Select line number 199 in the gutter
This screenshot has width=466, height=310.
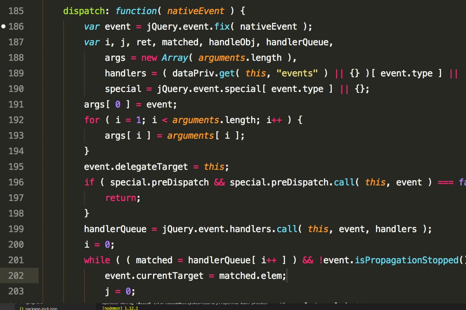pos(16,229)
